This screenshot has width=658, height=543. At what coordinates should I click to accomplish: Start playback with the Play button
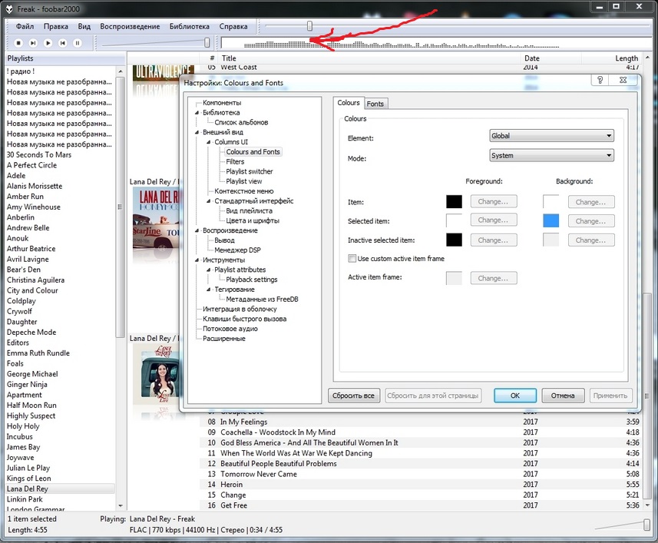tap(48, 43)
